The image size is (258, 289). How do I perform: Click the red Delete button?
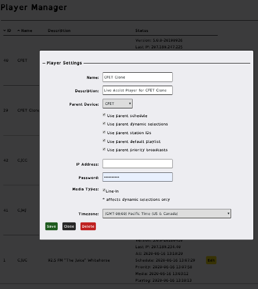[x=88, y=227]
